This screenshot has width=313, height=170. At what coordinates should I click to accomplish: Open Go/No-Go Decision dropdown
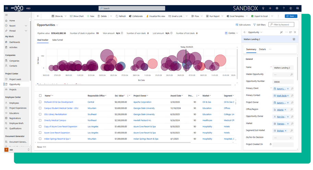click(283, 138)
